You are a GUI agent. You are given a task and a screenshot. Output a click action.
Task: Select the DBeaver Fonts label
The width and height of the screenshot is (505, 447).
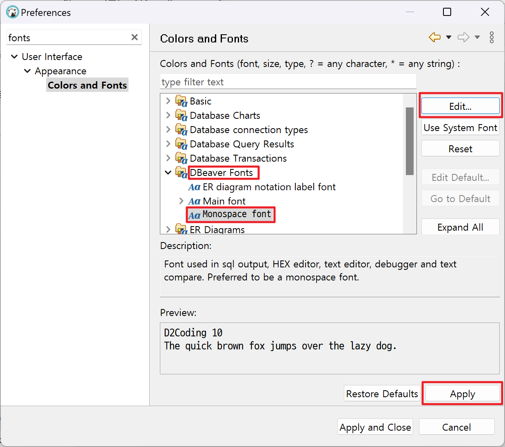coord(221,173)
